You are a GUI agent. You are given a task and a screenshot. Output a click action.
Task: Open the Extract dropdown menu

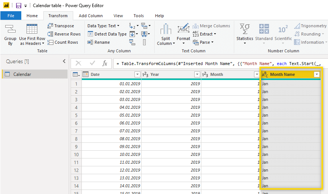point(204,34)
